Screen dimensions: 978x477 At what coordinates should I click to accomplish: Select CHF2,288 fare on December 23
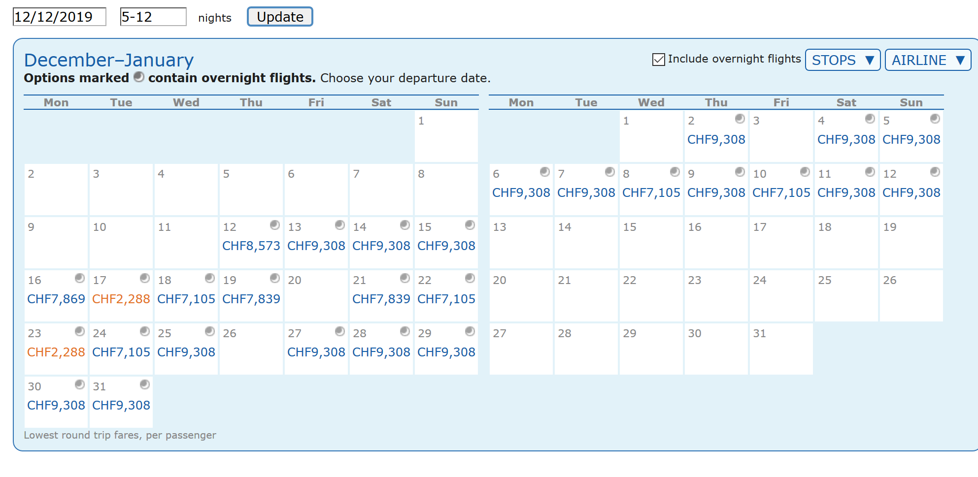pyautogui.click(x=56, y=352)
